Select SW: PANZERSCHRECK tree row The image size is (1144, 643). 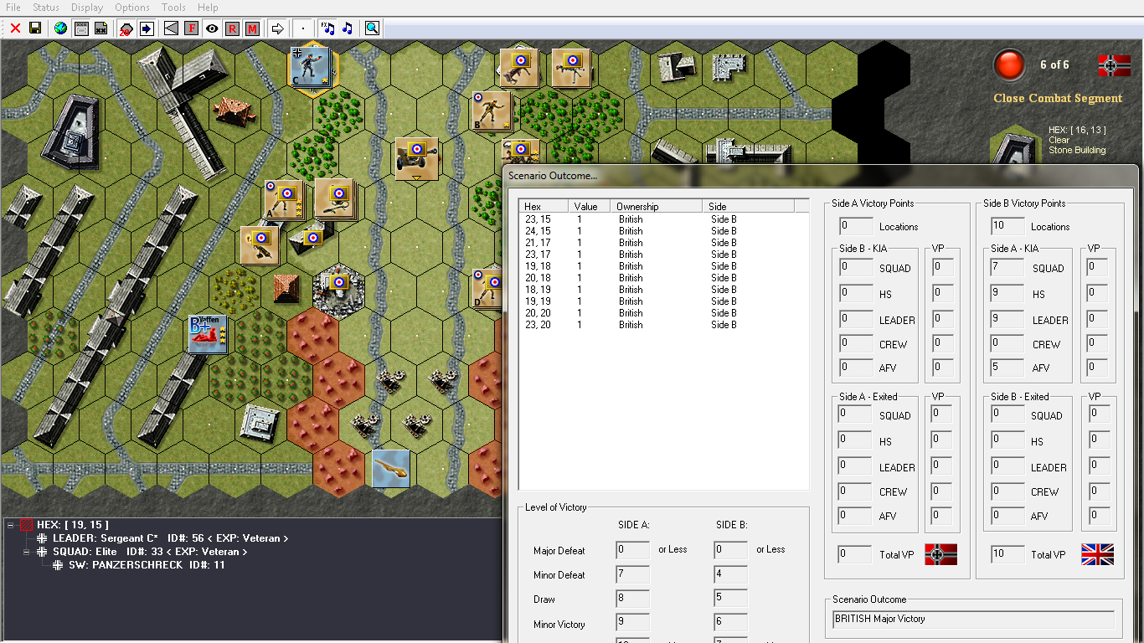[147, 565]
